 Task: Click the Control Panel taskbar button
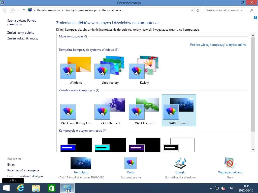coord(67,188)
